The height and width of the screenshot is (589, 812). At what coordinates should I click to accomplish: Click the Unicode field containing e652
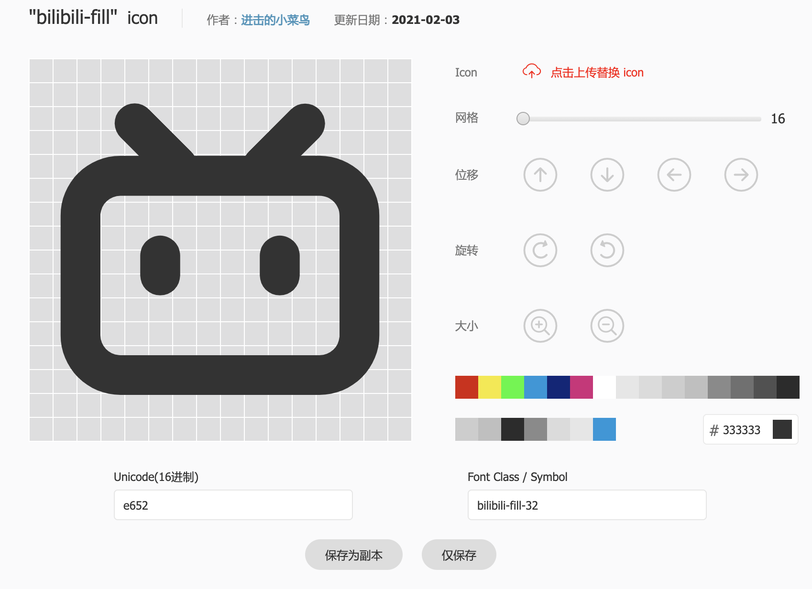point(233,505)
